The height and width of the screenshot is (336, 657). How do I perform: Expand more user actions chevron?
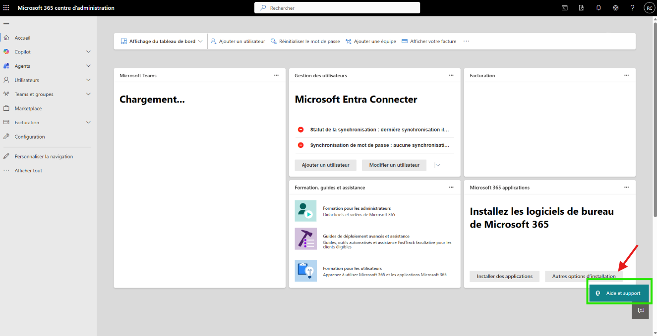(x=437, y=165)
